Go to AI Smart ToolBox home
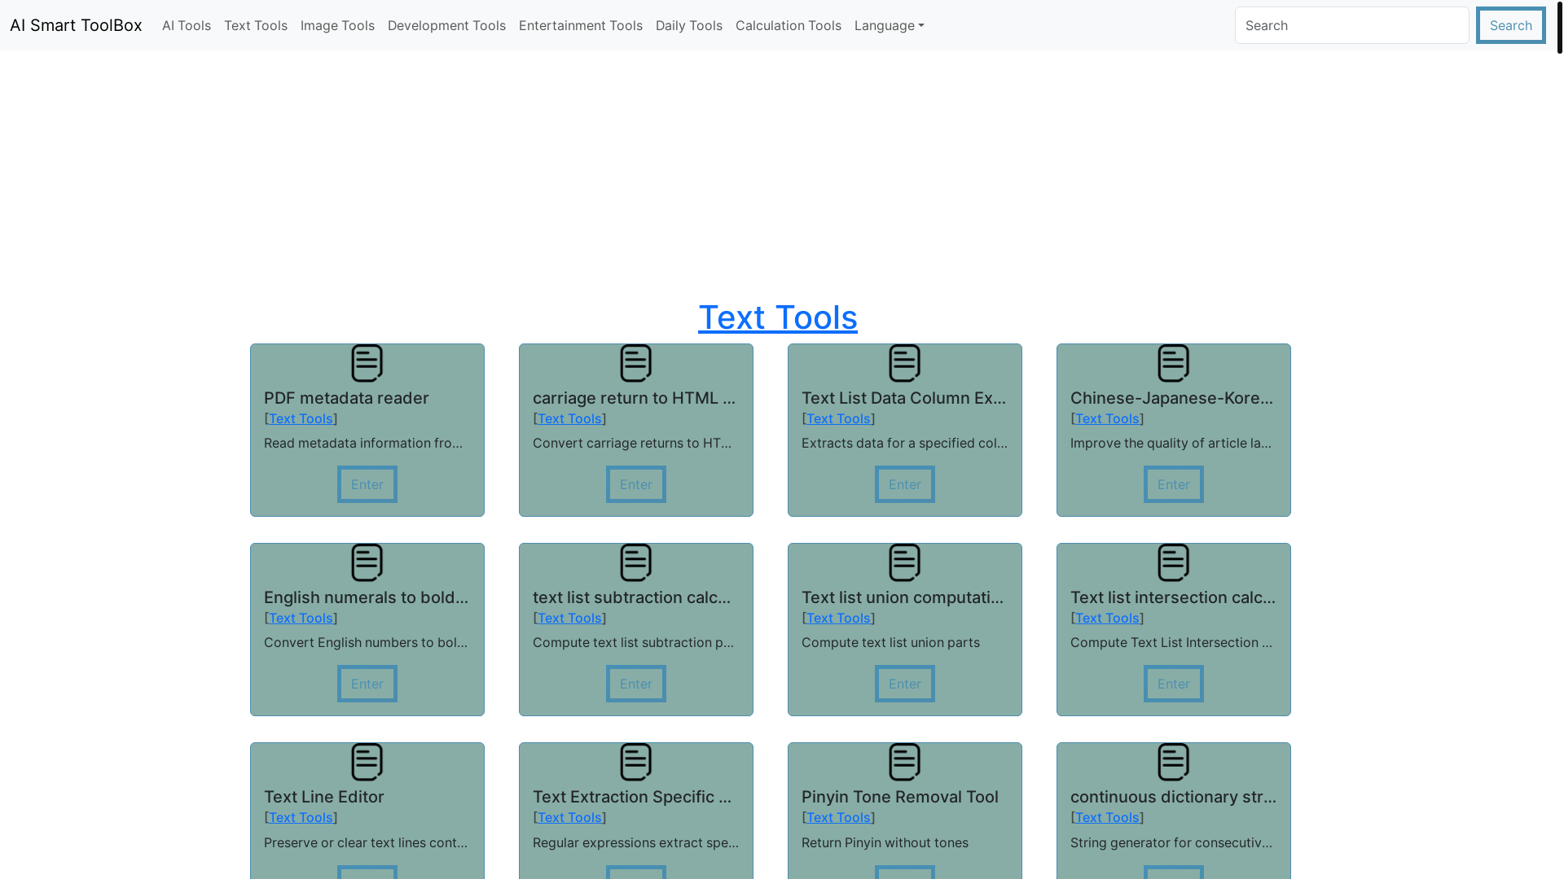This screenshot has height=879, width=1564. tap(76, 25)
